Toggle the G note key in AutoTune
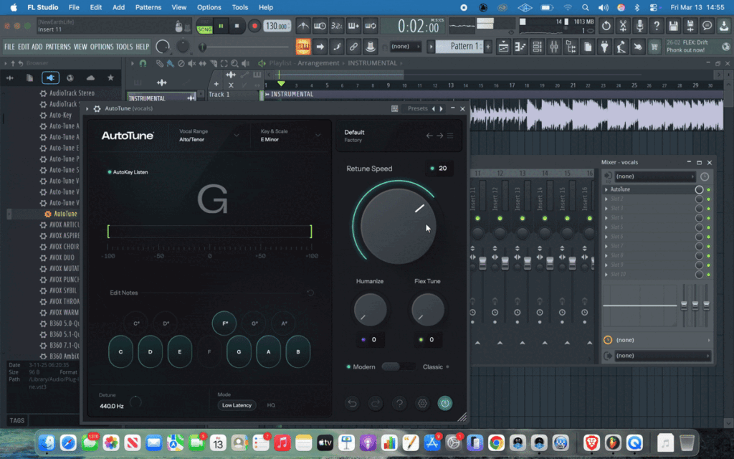Image resolution: width=734 pixels, height=459 pixels. 239,351
